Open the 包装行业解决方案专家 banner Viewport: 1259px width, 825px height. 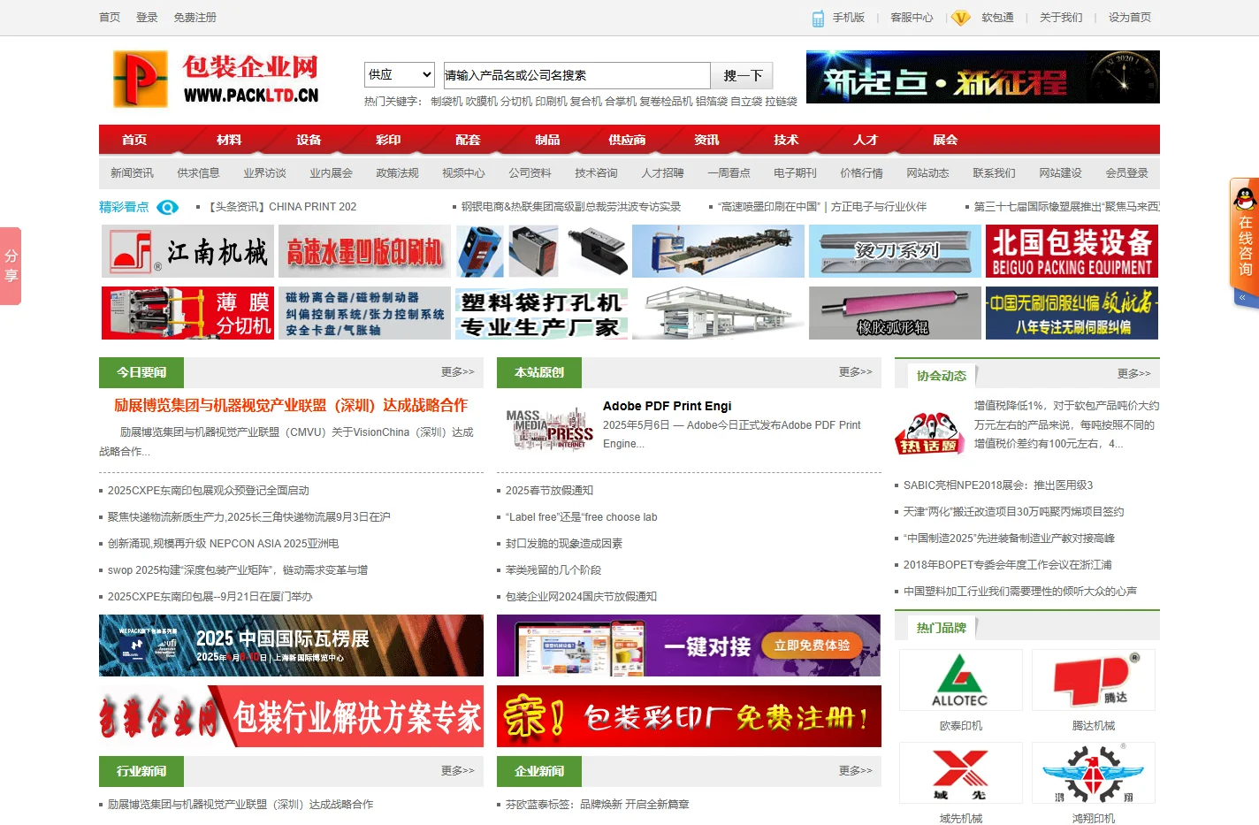291,716
